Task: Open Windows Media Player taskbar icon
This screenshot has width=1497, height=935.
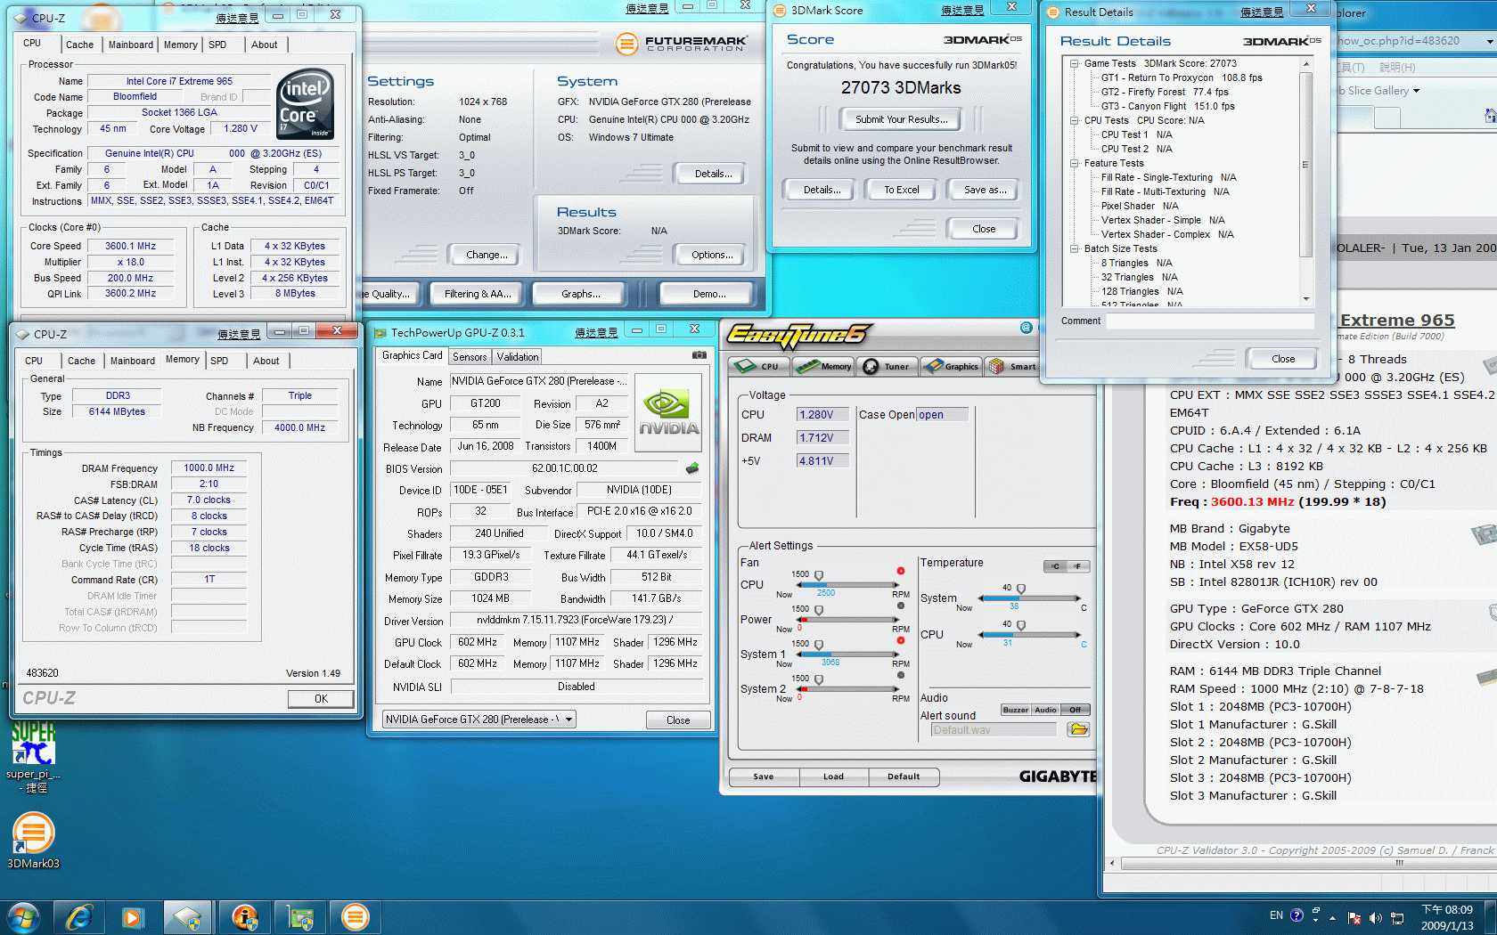Action: [133, 916]
